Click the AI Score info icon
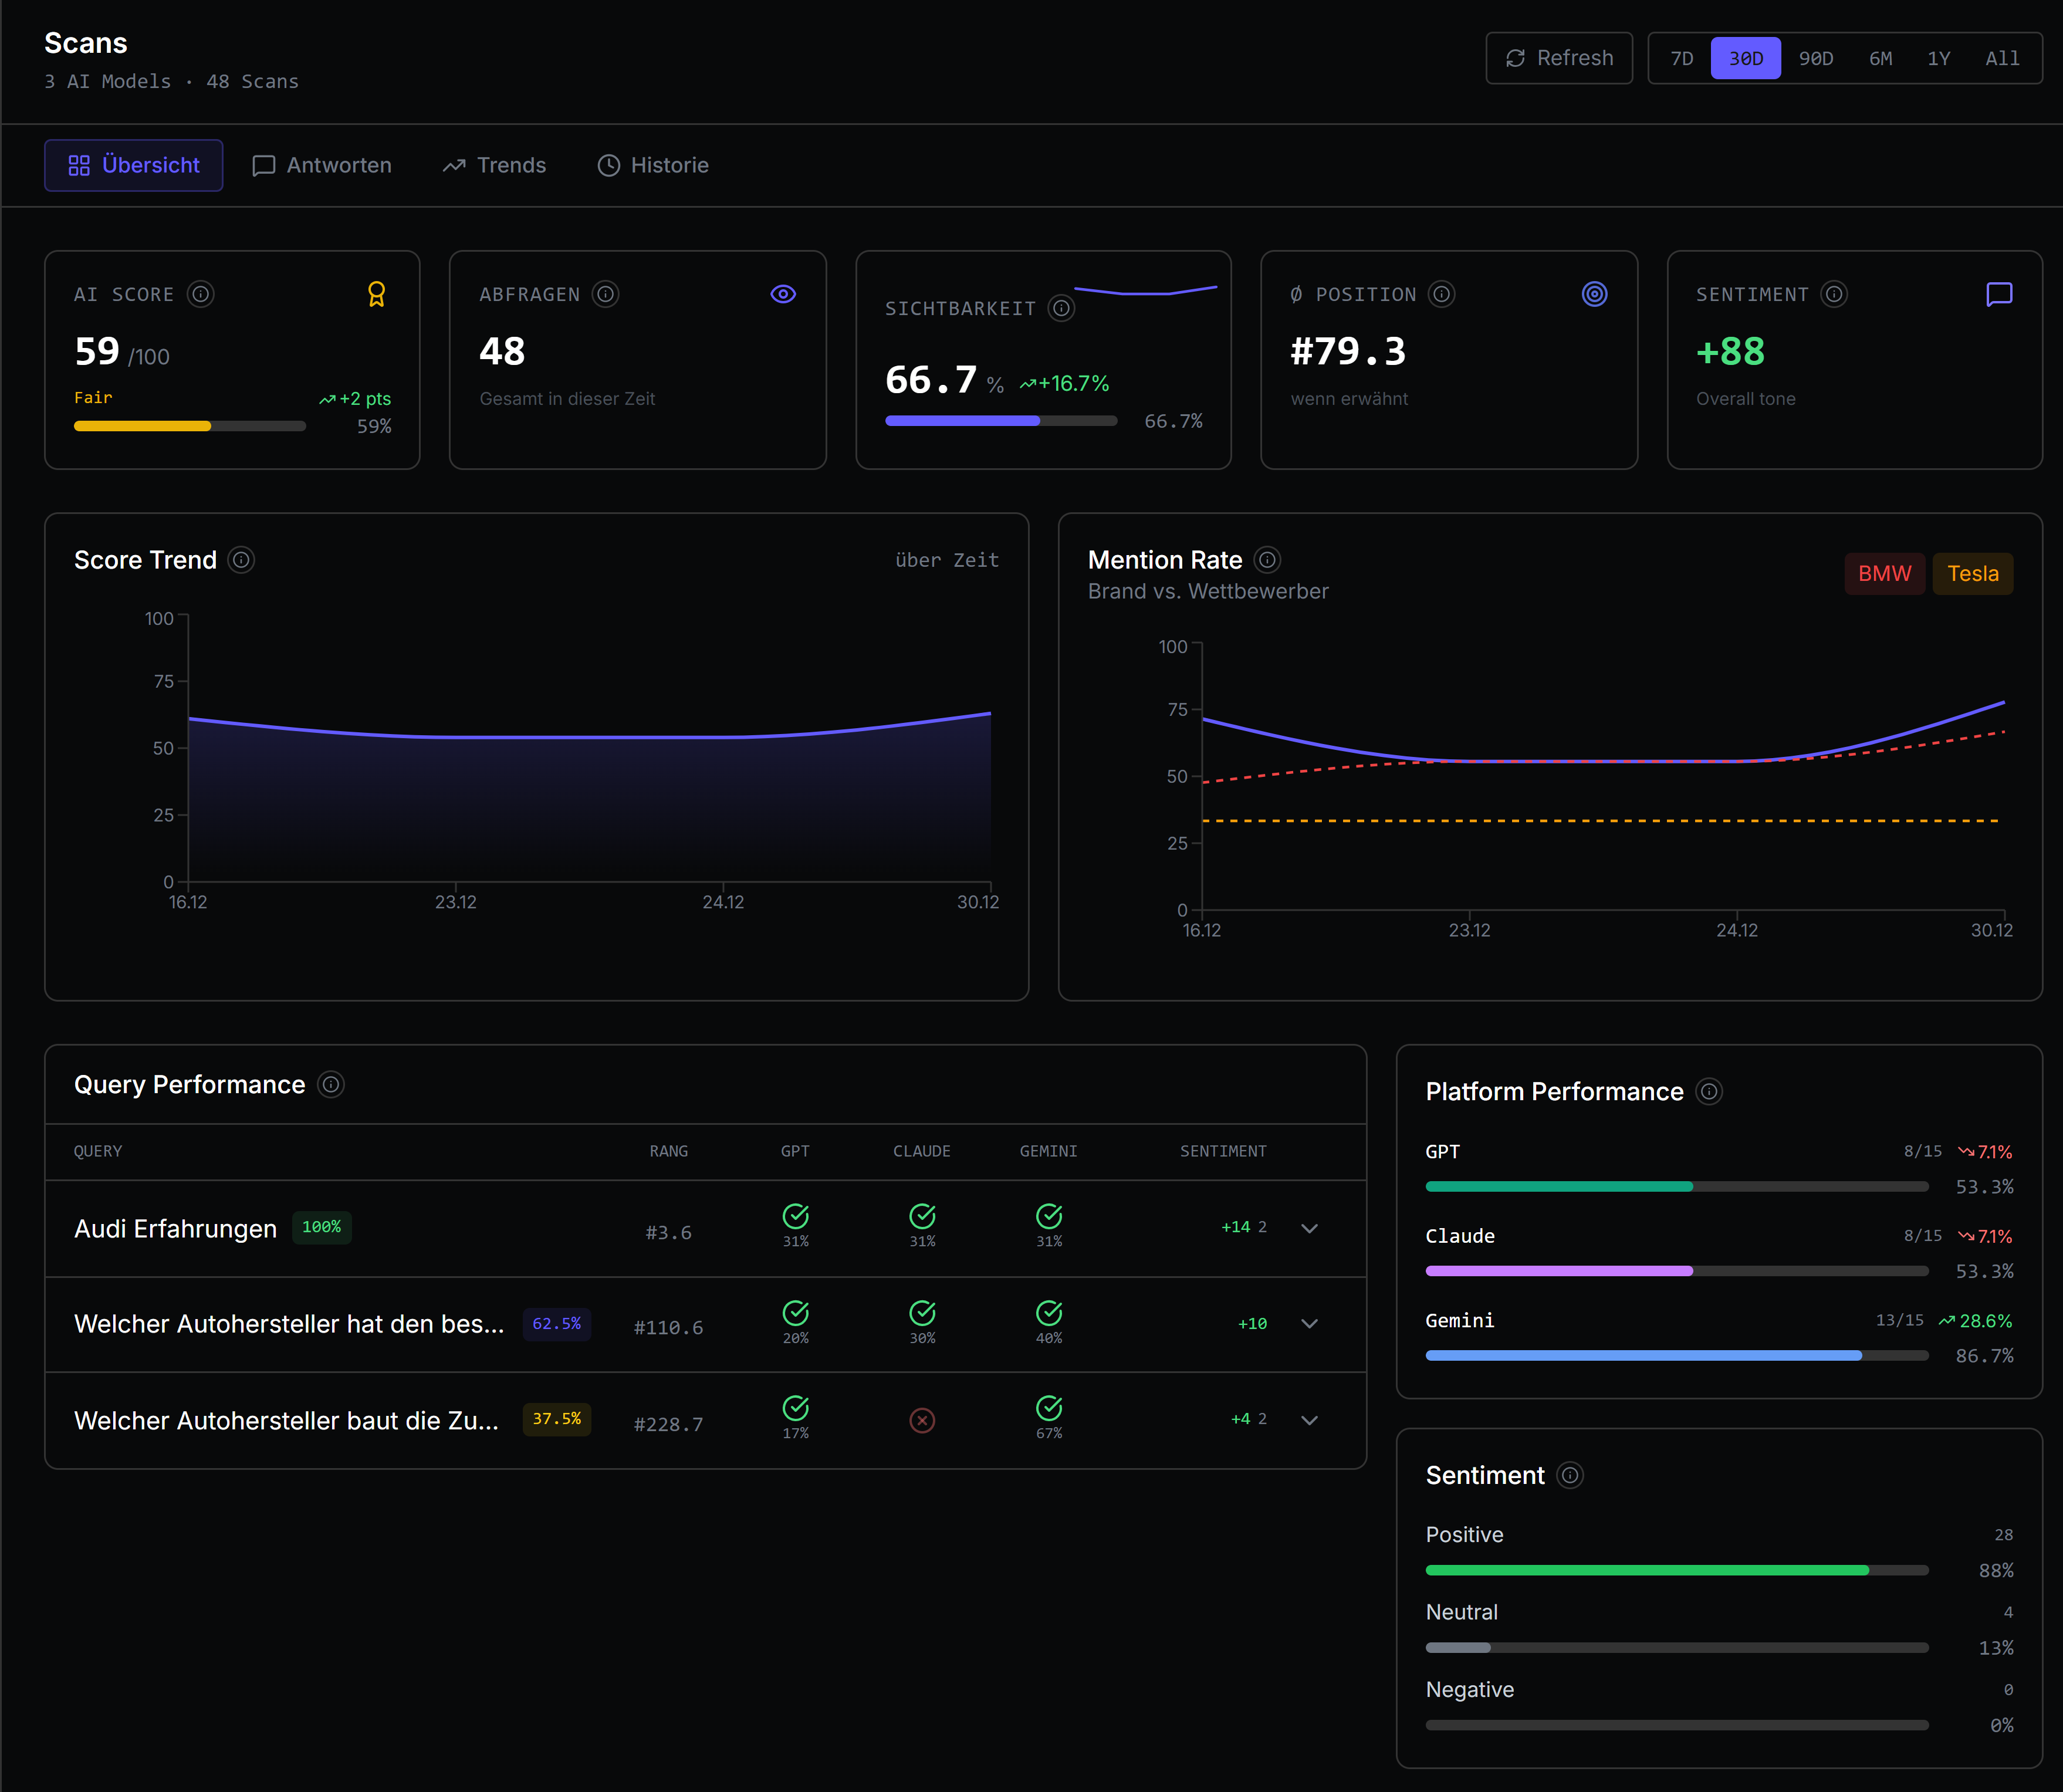2063x1792 pixels. [x=201, y=294]
